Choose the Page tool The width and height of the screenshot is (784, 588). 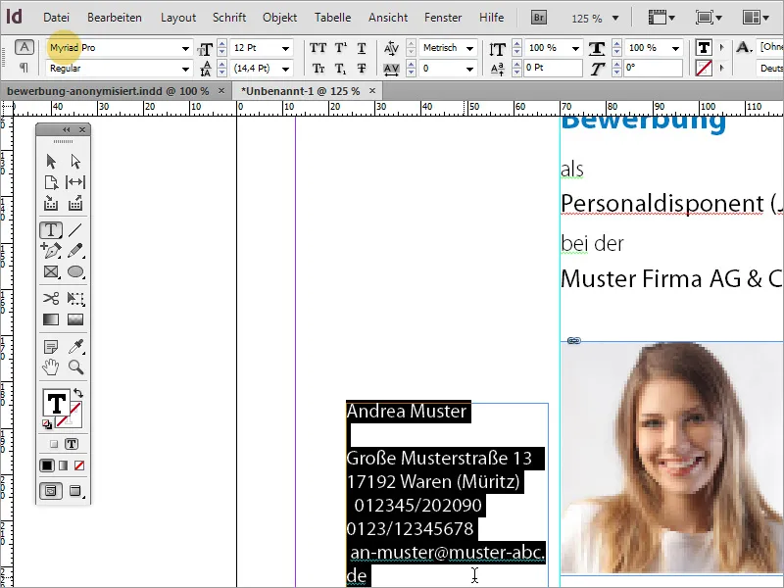pos(51,182)
